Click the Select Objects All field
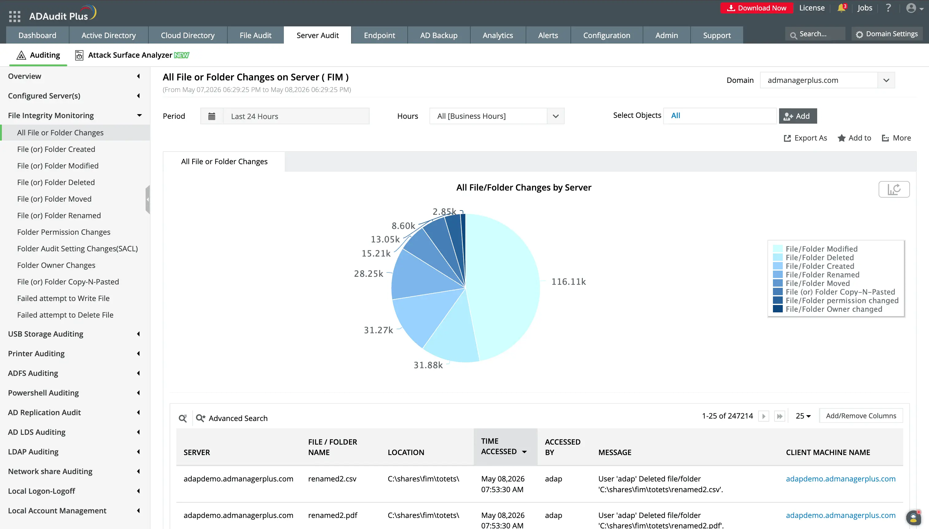The width and height of the screenshot is (929, 529). 719,116
